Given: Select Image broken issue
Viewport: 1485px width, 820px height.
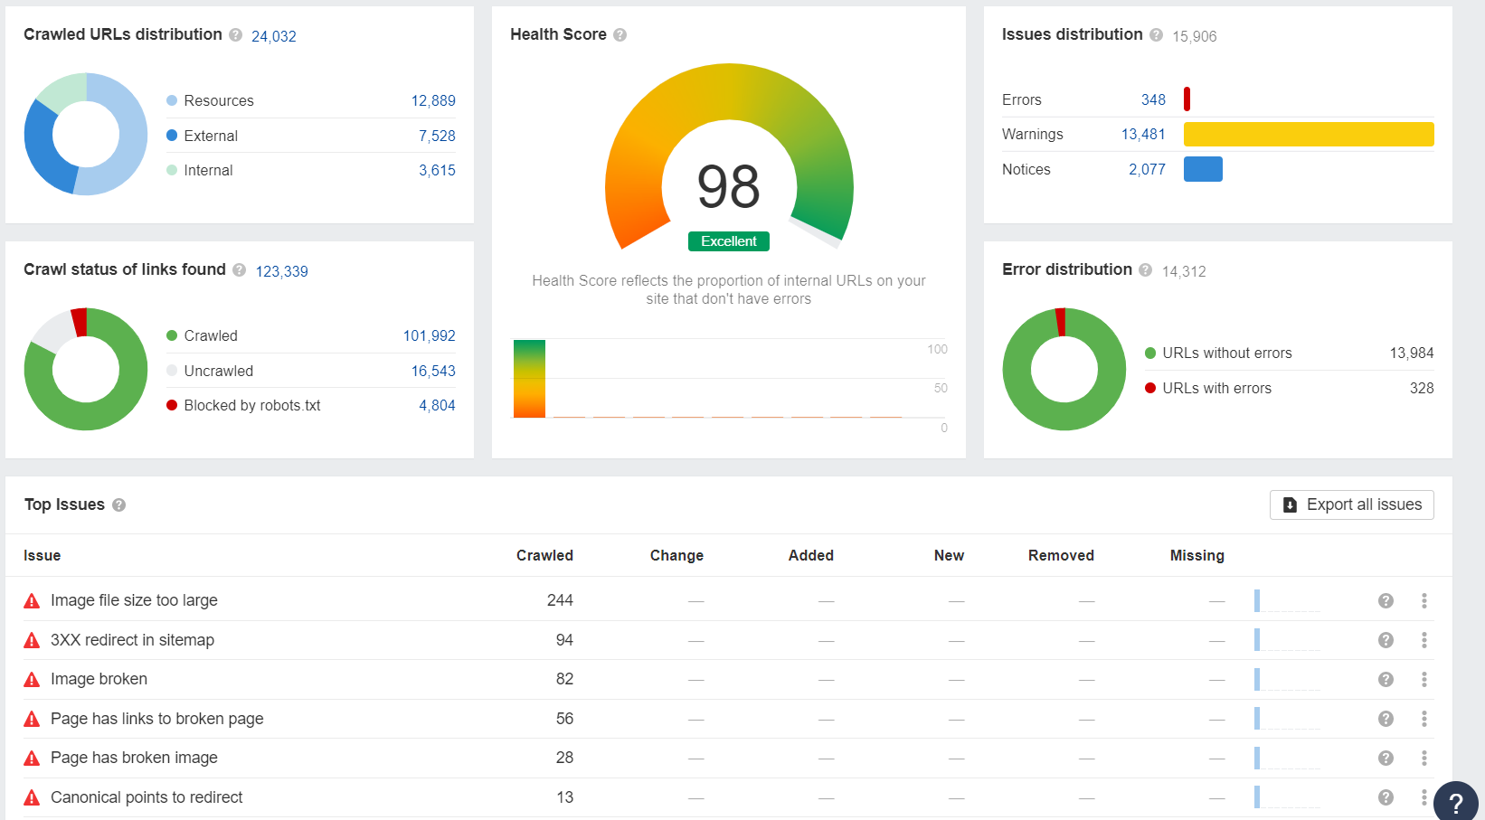Looking at the screenshot, I should (99, 679).
